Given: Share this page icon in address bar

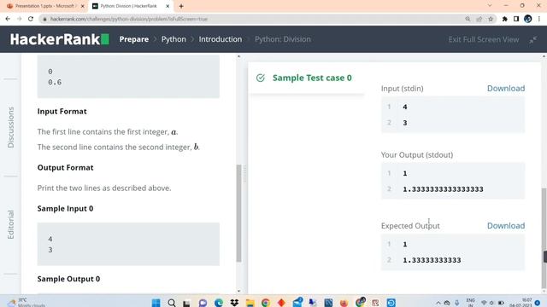Looking at the screenshot, I should pyautogui.click(x=479, y=19).
